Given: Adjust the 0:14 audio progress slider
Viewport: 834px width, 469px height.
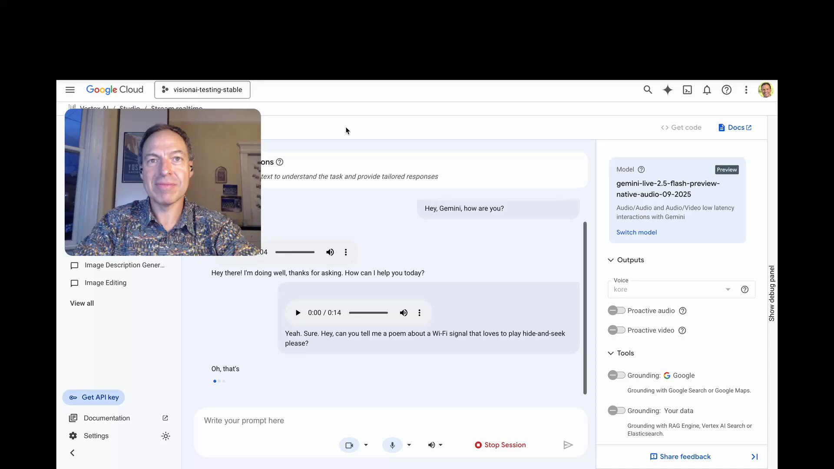Looking at the screenshot, I should (x=368, y=313).
